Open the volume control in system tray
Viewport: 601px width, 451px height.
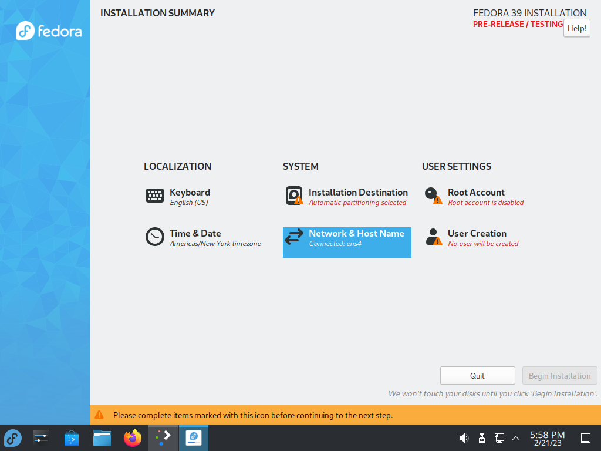pyautogui.click(x=464, y=438)
